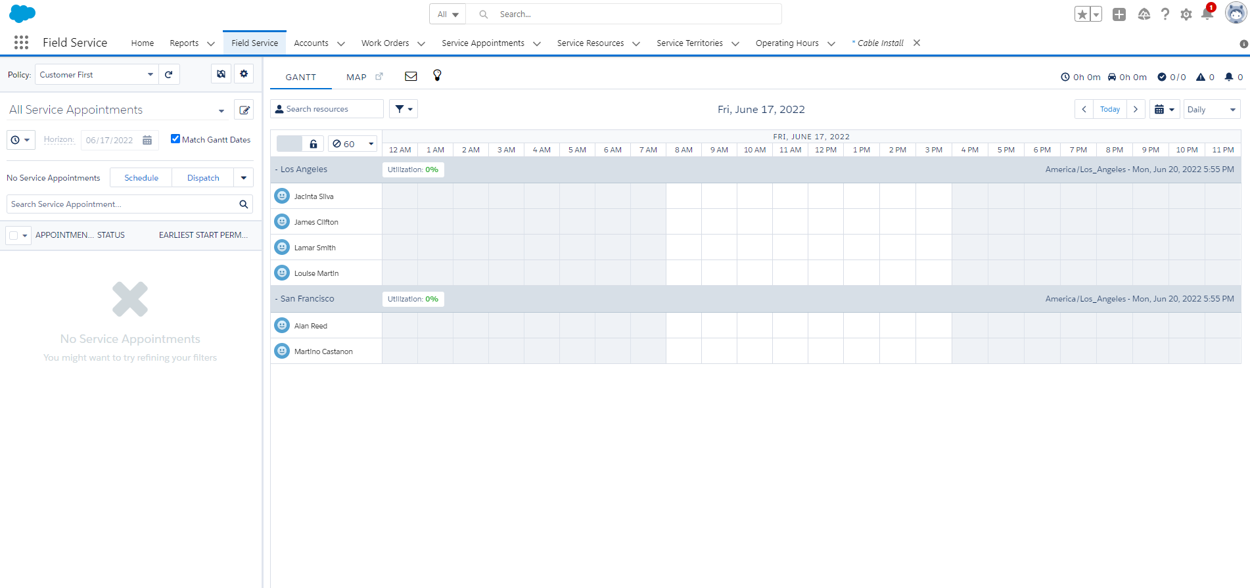Image resolution: width=1250 pixels, height=588 pixels.
Task: Open the dispatcher console settings gear
Action: (x=244, y=74)
